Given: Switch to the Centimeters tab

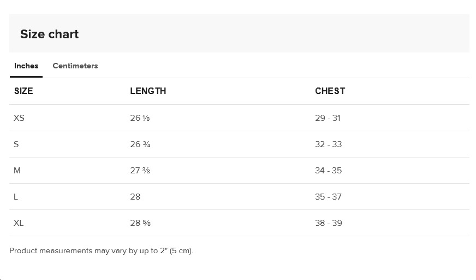Looking at the screenshot, I should [75, 66].
